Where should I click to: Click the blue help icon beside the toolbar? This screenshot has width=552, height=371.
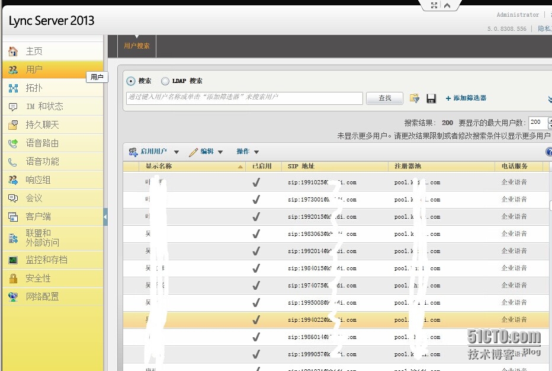click(x=549, y=152)
